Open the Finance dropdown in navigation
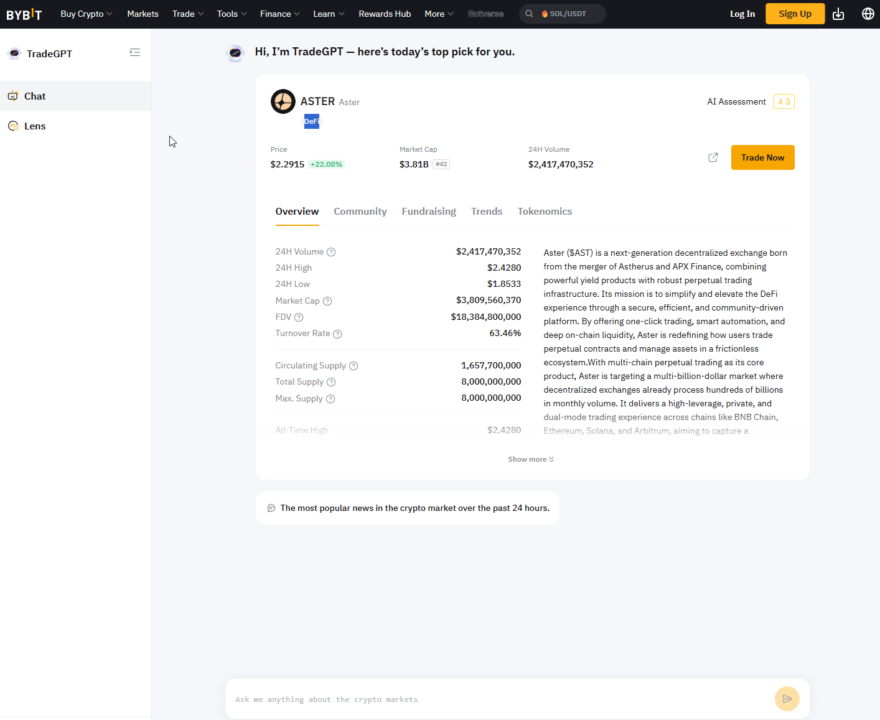 coord(279,14)
